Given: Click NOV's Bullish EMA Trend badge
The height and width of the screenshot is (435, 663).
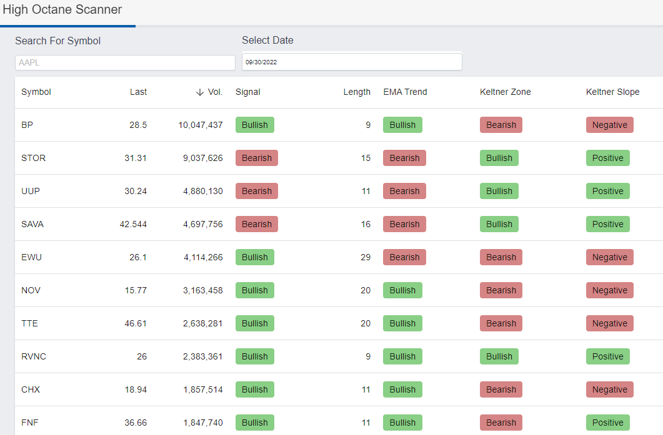Looking at the screenshot, I should (x=402, y=290).
